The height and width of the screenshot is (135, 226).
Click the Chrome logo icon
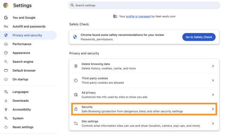[x=6, y=5]
